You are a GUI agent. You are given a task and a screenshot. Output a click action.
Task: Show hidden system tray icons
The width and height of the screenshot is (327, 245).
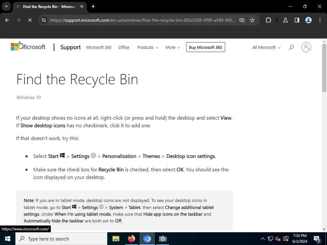point(263,239)
